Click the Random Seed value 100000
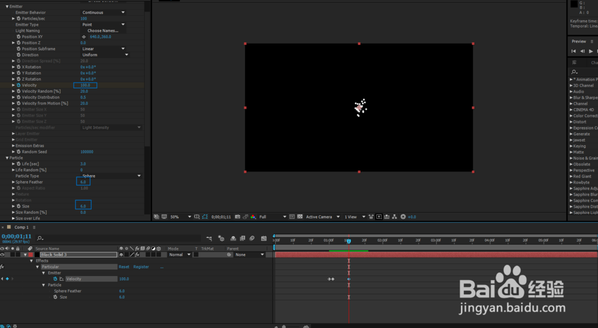Image resolution: width=598 pixels, height=328 pixels. point(87,152)
